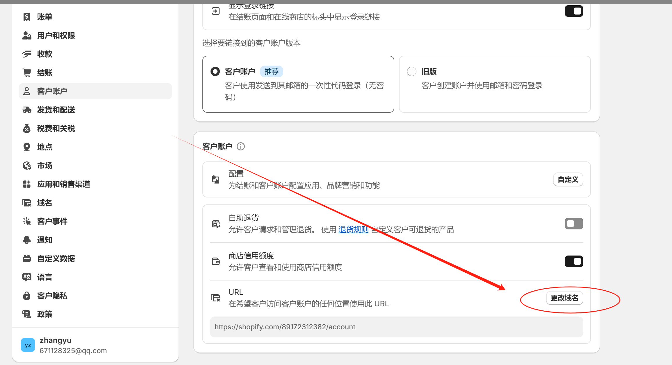Click the 自定义 customize button

(x=568, y=179)
